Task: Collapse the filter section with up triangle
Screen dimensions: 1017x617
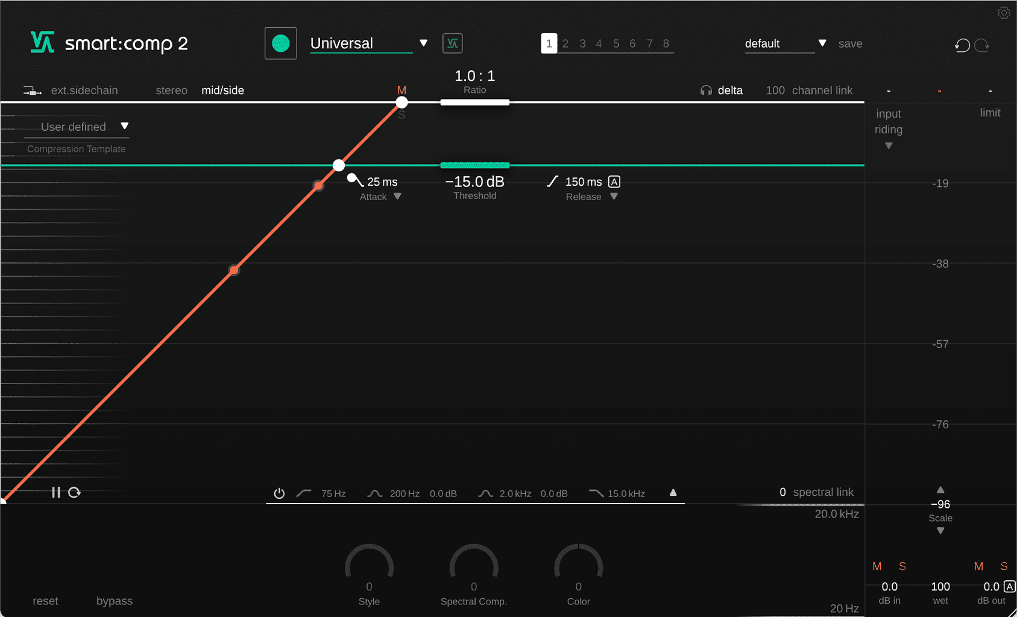Action: pyautogui.click(x=673, y=493)
